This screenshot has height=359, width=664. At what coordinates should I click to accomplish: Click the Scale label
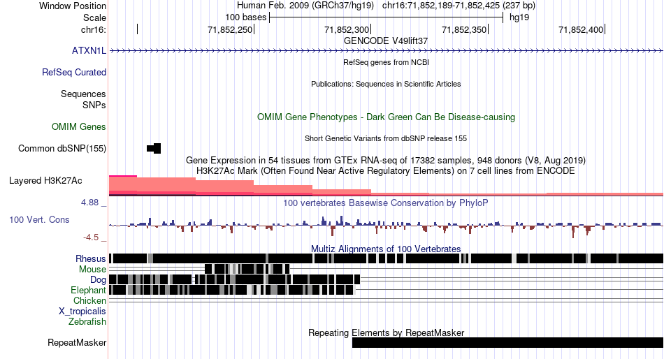click(x=94, y=17)
